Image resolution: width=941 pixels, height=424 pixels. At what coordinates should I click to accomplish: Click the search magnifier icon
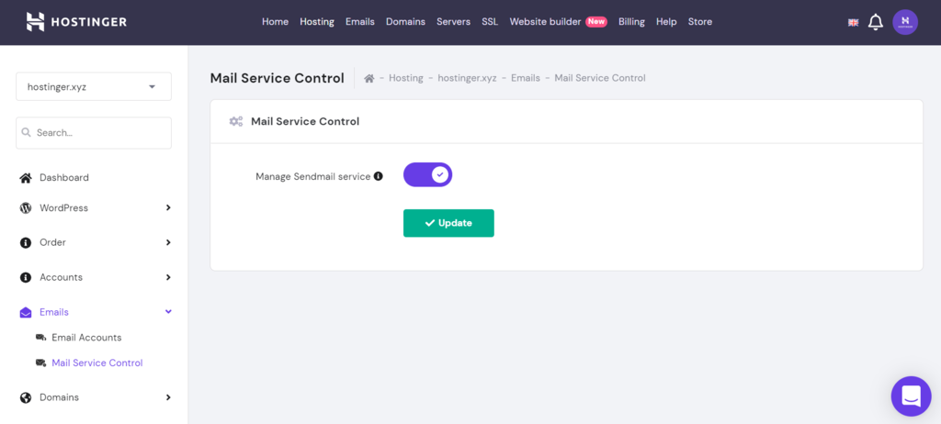pos(26,132)
